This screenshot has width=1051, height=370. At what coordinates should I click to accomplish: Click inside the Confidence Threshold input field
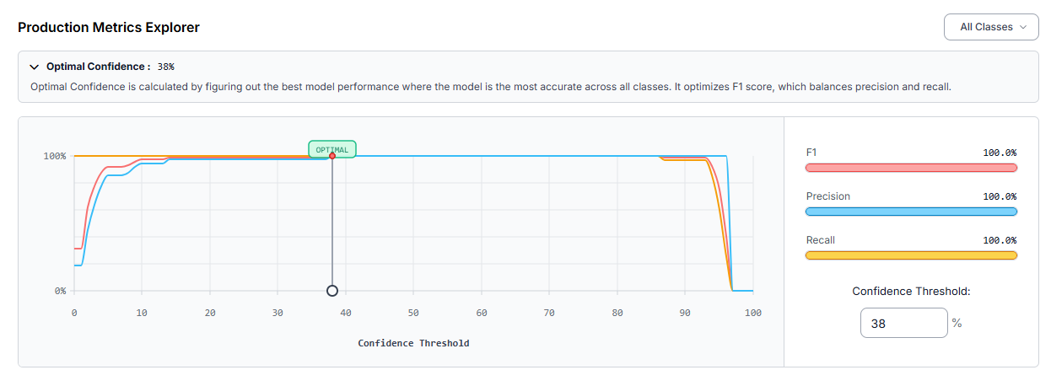pyautogui.click(x=904, y=323)
